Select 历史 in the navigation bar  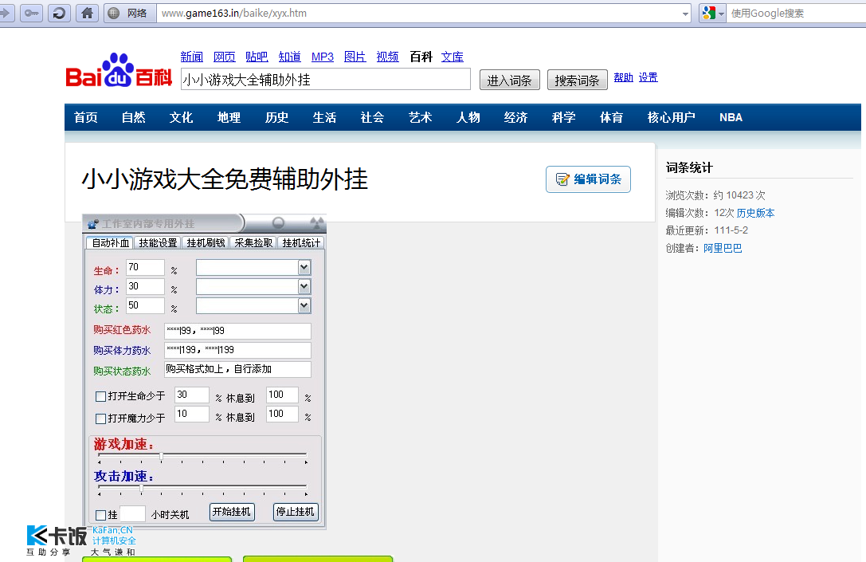276,117
